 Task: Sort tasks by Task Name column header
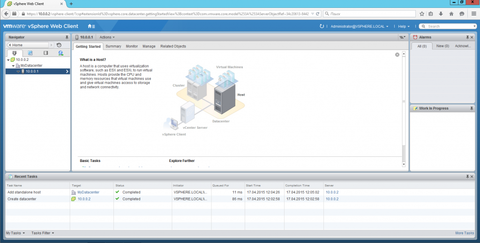[x=37, y=185]
